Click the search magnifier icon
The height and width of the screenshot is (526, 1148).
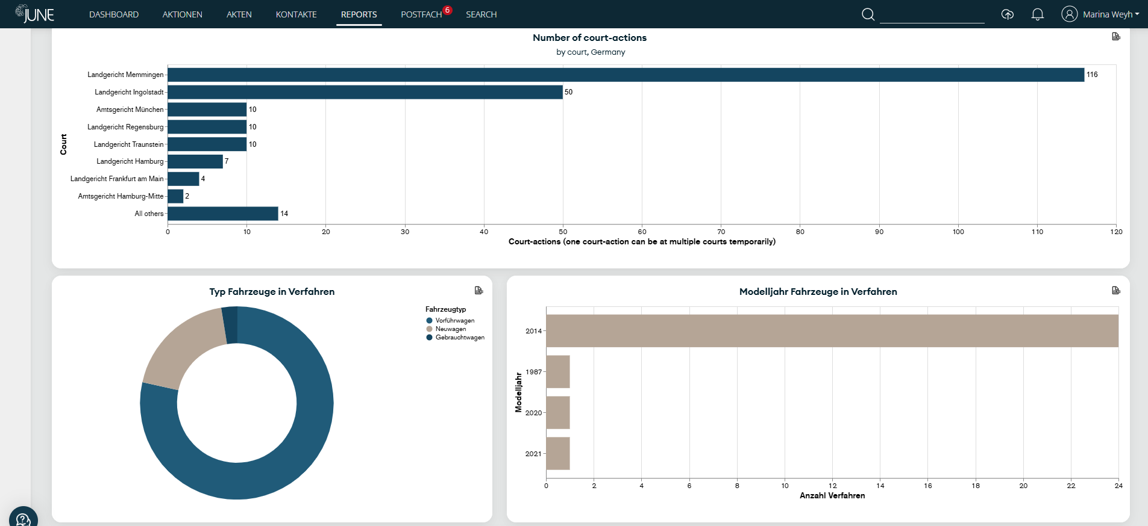coord(868,14)
